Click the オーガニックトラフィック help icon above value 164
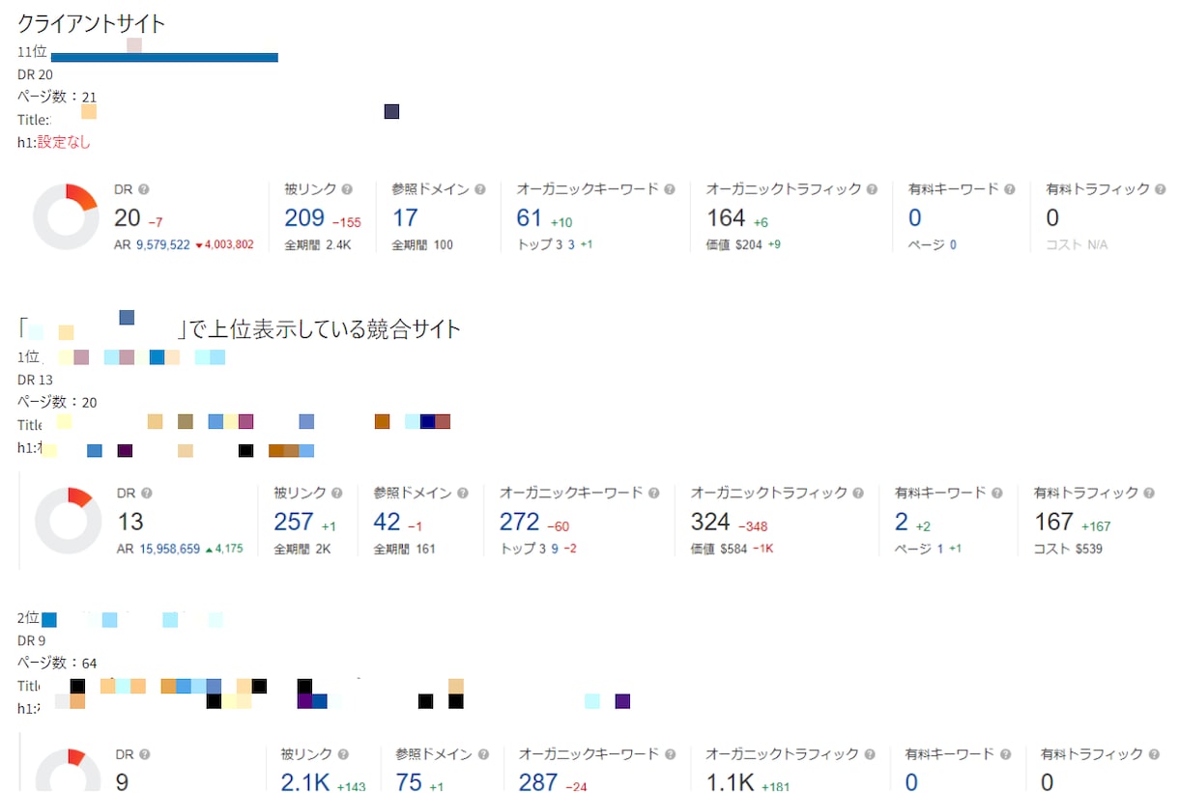 872,190
